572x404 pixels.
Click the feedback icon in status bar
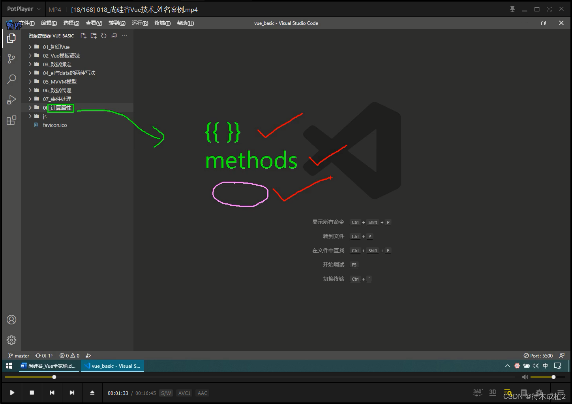point(562,356)
